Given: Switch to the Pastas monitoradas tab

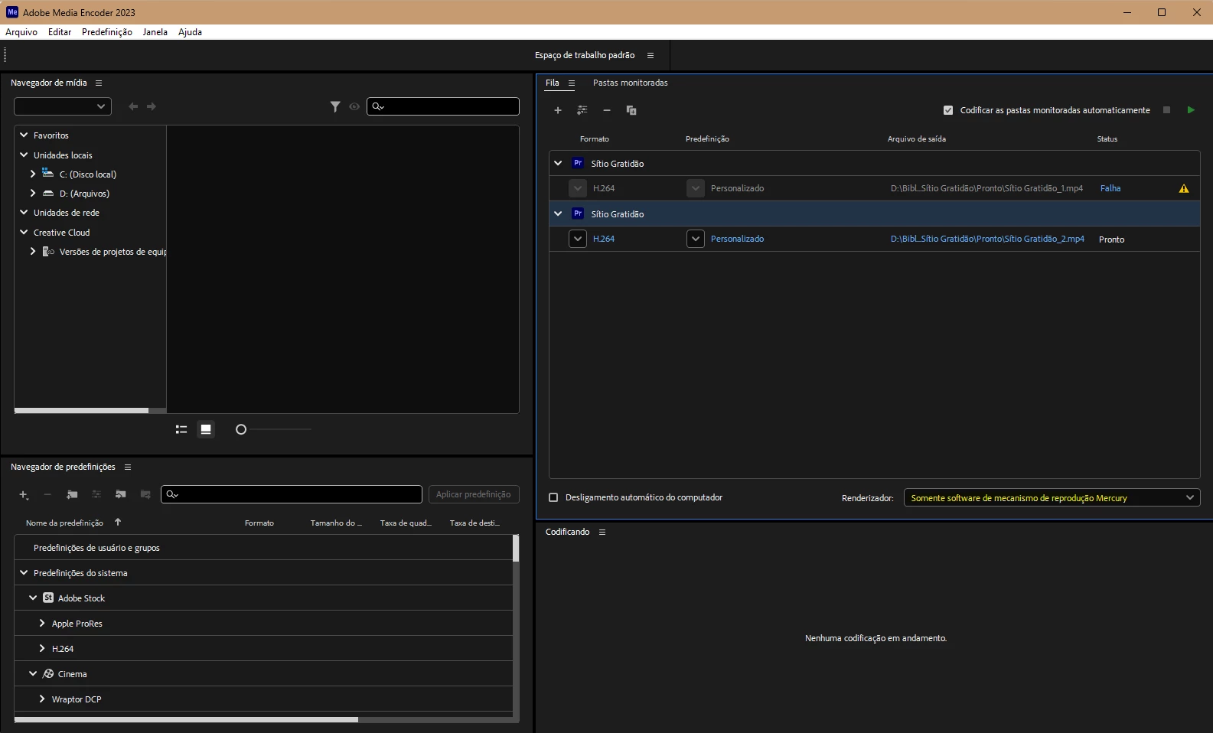Looking at the screenshot, I should (630, 83).
